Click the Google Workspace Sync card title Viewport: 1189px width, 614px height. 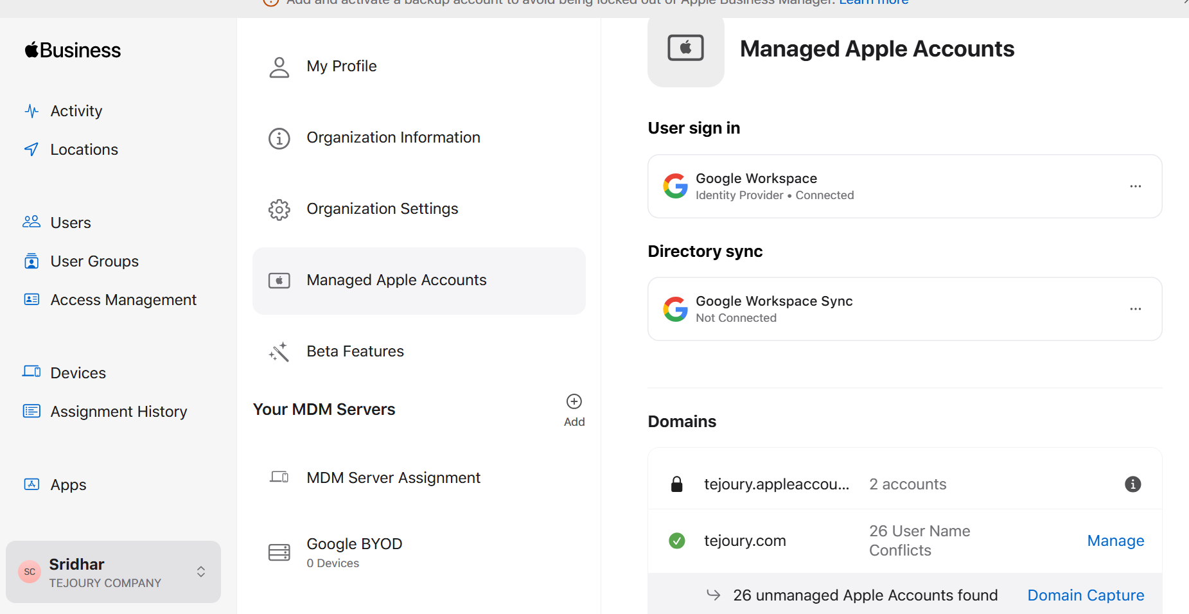[774, 301]
